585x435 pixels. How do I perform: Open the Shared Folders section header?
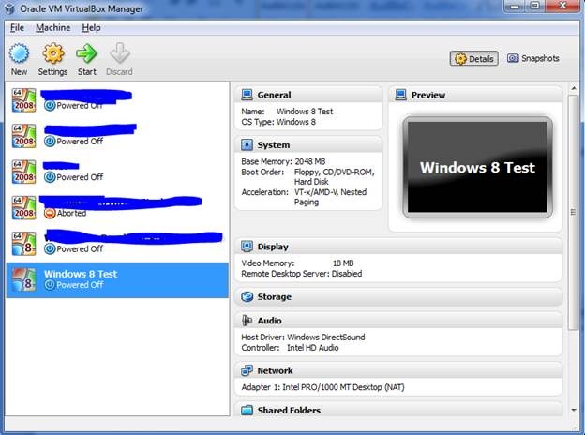click(x=398, y=410)
